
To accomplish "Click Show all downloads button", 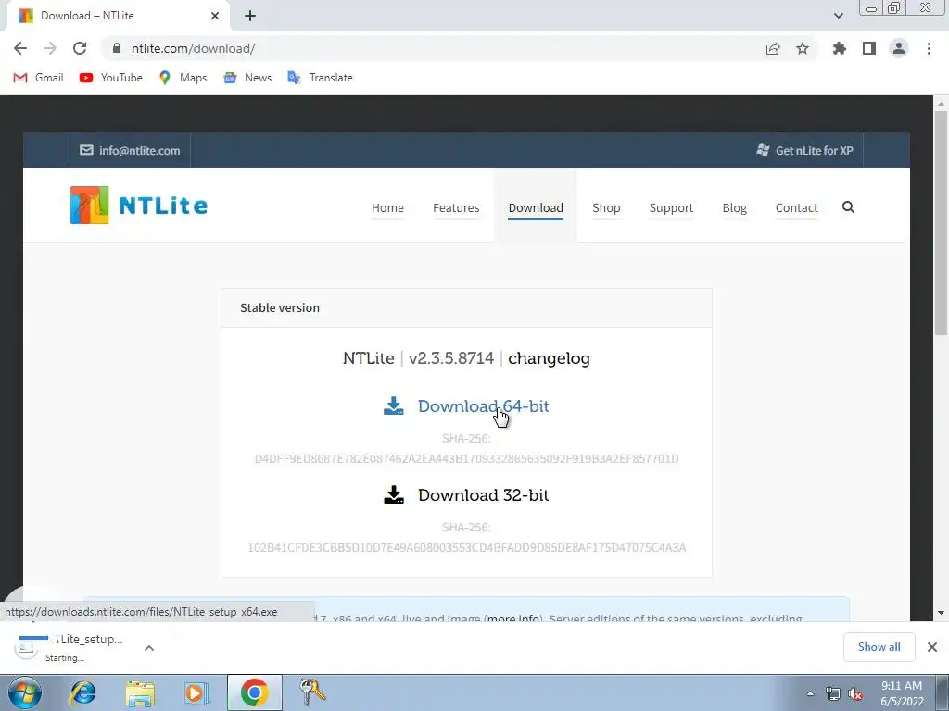I will (879, 647).
